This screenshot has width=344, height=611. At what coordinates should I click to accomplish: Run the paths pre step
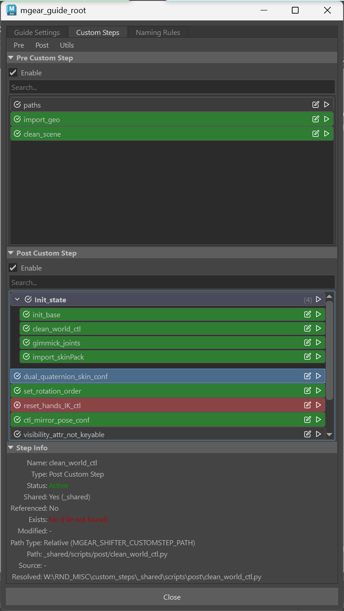[x=326, y=105]
